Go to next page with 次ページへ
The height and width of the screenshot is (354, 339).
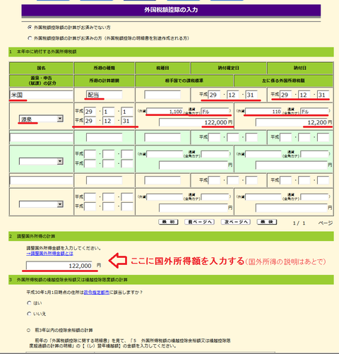coord(236,222)
